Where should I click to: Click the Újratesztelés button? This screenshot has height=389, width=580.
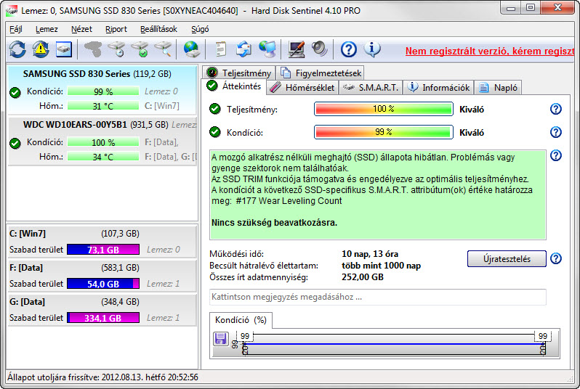pyautogui.click(x=507, y=258)
